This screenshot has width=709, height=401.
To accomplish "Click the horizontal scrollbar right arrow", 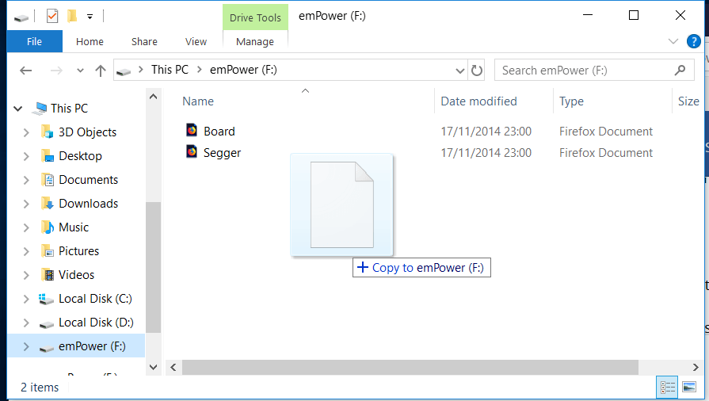I will (x=696, y=368).
